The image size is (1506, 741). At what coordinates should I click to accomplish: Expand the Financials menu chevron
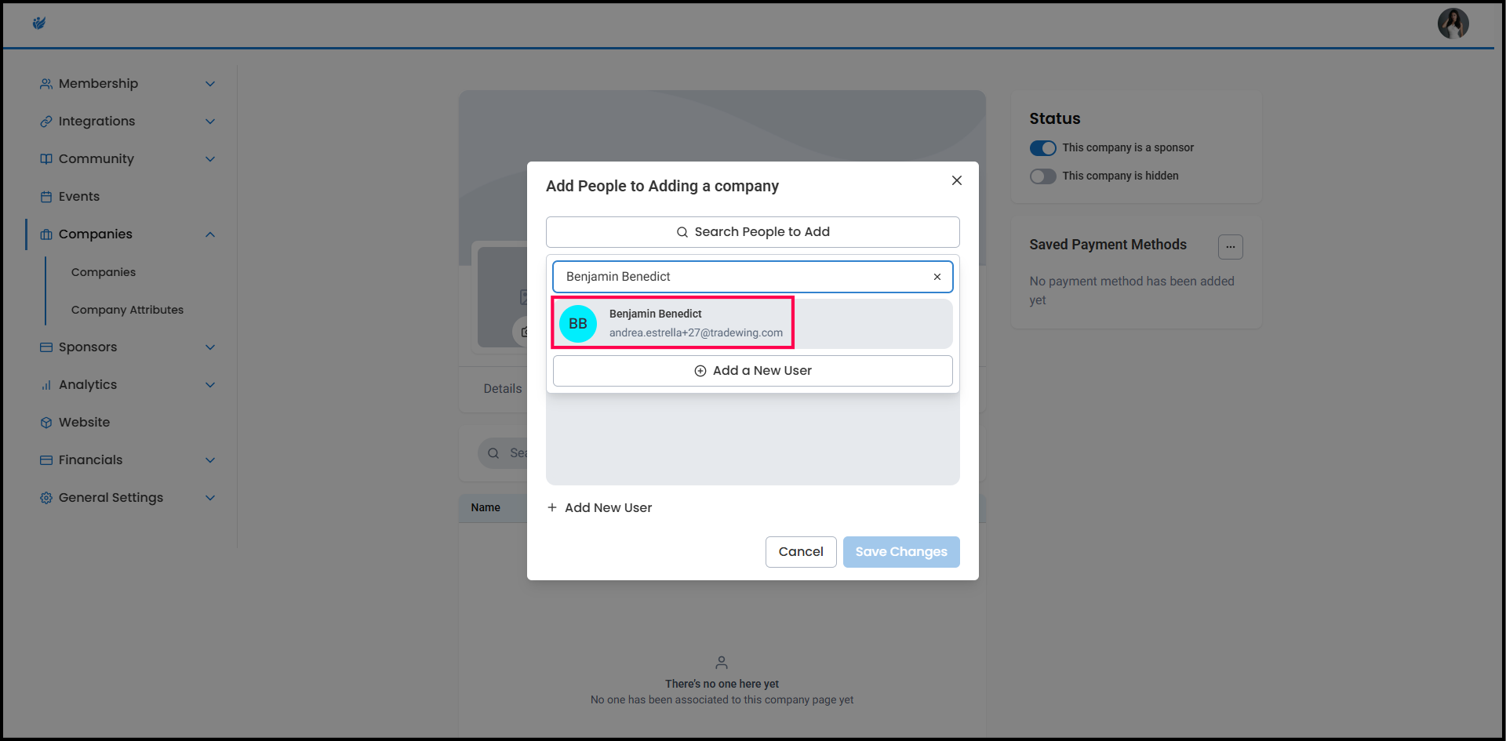(210, 460)
